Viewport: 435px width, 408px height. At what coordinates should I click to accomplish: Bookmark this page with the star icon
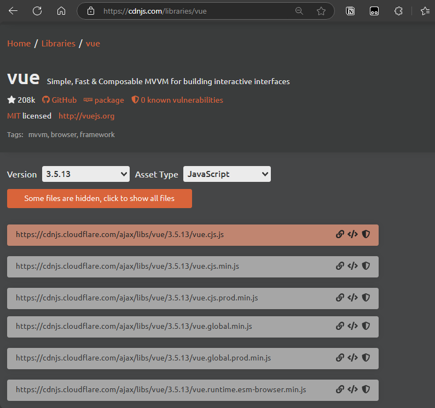click(x=321, y=11)
